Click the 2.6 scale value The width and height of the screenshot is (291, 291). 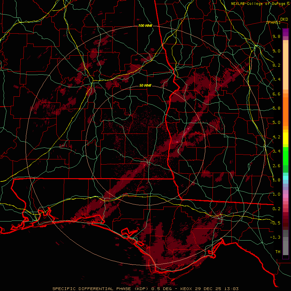coord(276,166)
